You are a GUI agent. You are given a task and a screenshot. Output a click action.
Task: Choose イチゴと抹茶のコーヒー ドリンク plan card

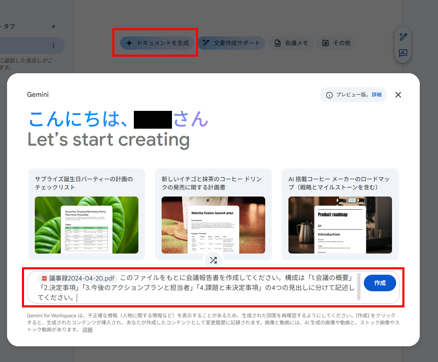click(x=213, y=214)
